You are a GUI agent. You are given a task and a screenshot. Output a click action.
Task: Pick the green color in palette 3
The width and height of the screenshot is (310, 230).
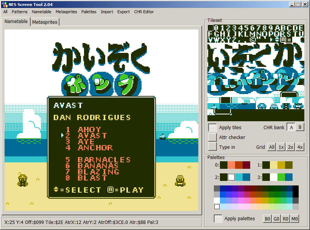pos(281,177)
